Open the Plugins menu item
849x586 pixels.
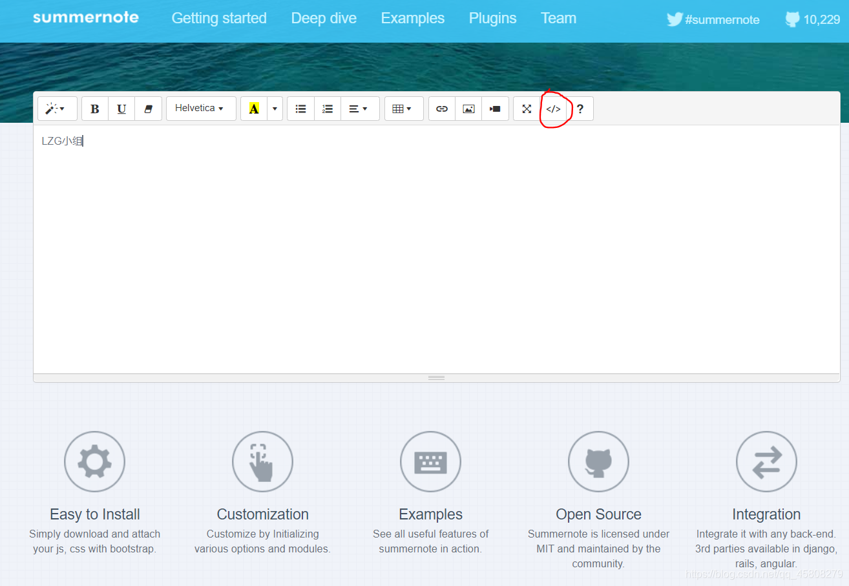point(493,18)
